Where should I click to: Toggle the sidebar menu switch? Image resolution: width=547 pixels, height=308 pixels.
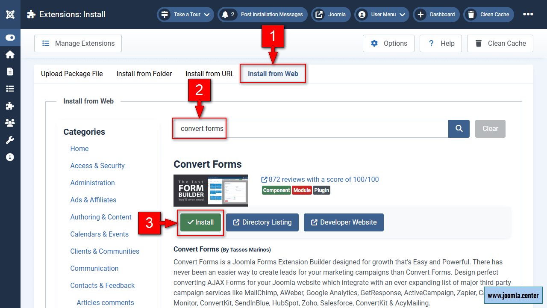click(x=10, y=38)
